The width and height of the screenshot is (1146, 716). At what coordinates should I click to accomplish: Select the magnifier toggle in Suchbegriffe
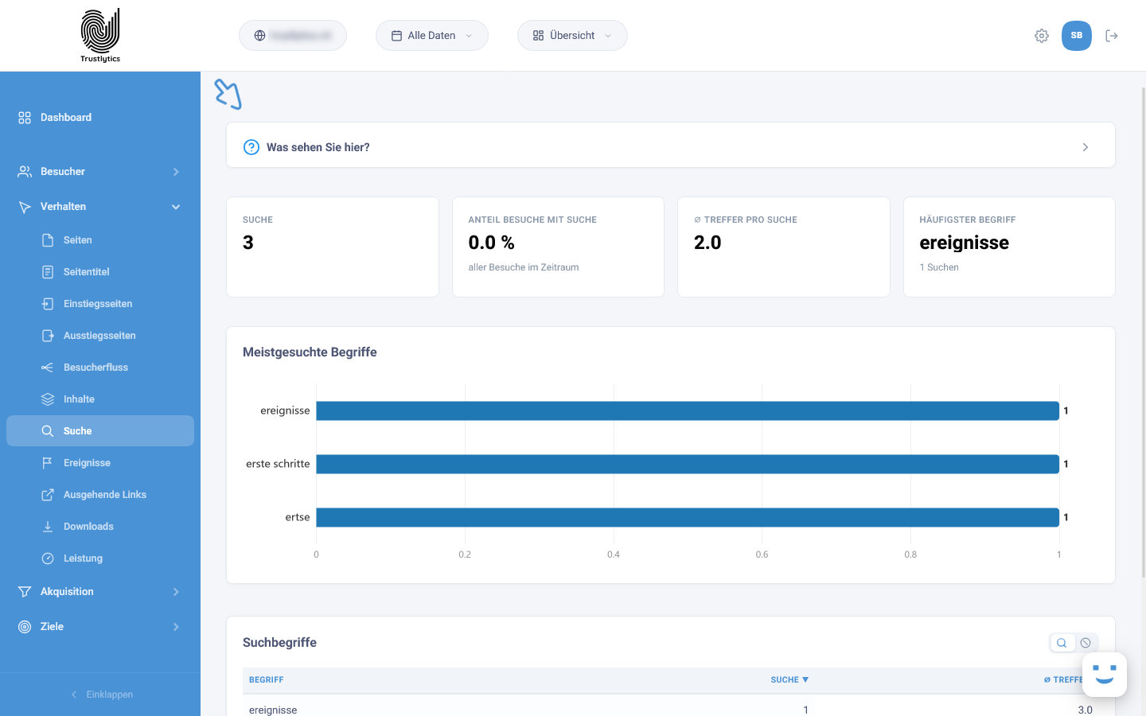coord(1062,643)
